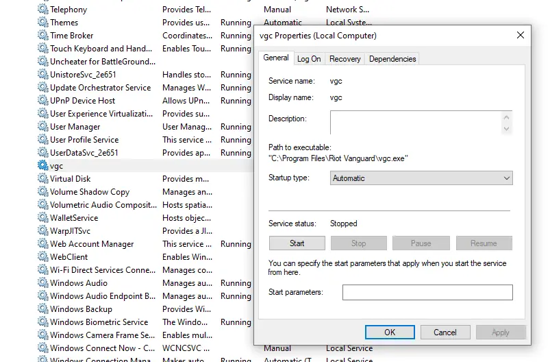Click the gear icon beside Windows Audio

(42, 282)
